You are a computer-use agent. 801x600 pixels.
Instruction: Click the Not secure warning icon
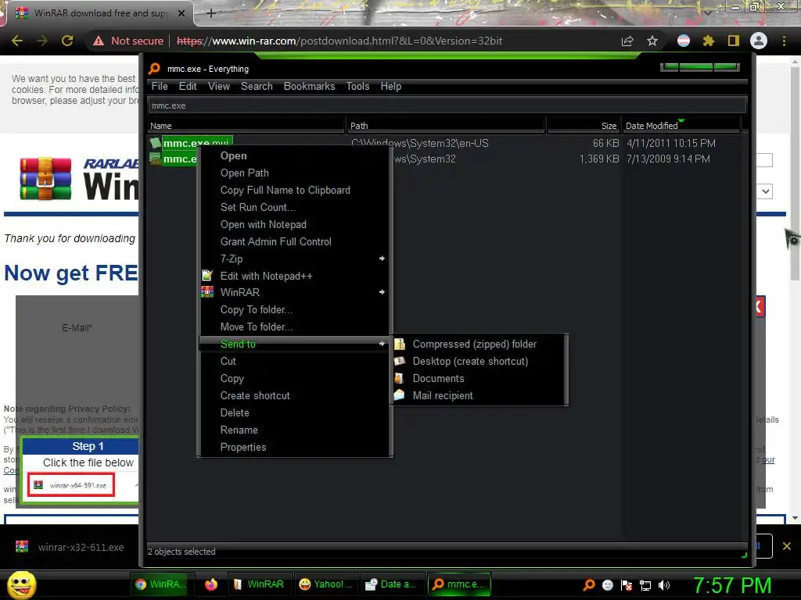point(99,41)
